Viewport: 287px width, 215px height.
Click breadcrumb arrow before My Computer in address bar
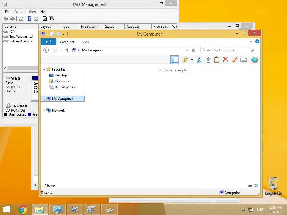click(79, 50)
